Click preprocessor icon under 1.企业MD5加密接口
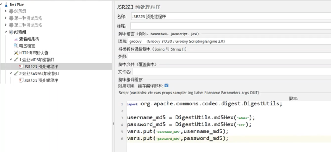 click(21, 67)
